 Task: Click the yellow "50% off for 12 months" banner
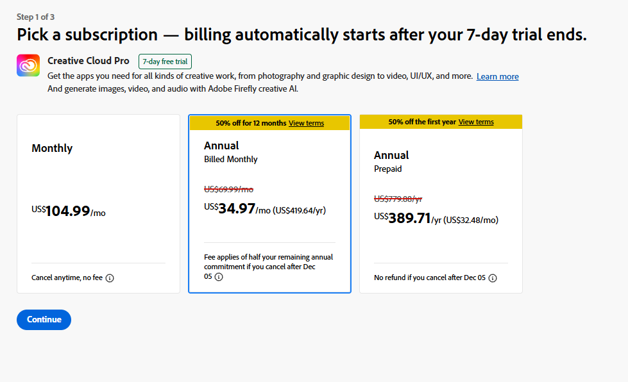[x=250, y=123]
